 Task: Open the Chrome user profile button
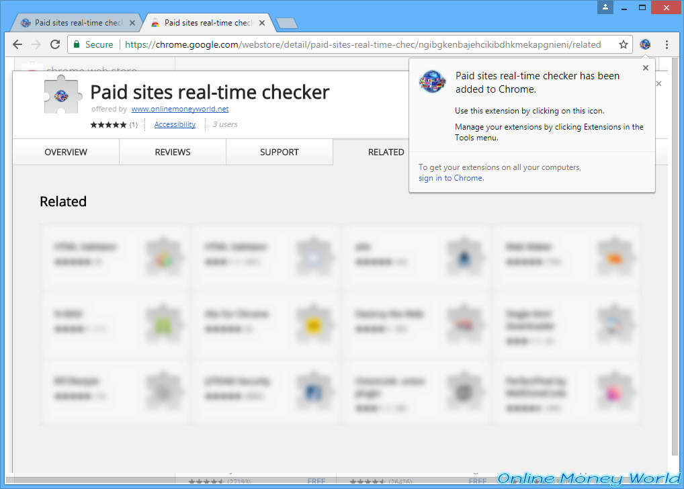[605, 7]
